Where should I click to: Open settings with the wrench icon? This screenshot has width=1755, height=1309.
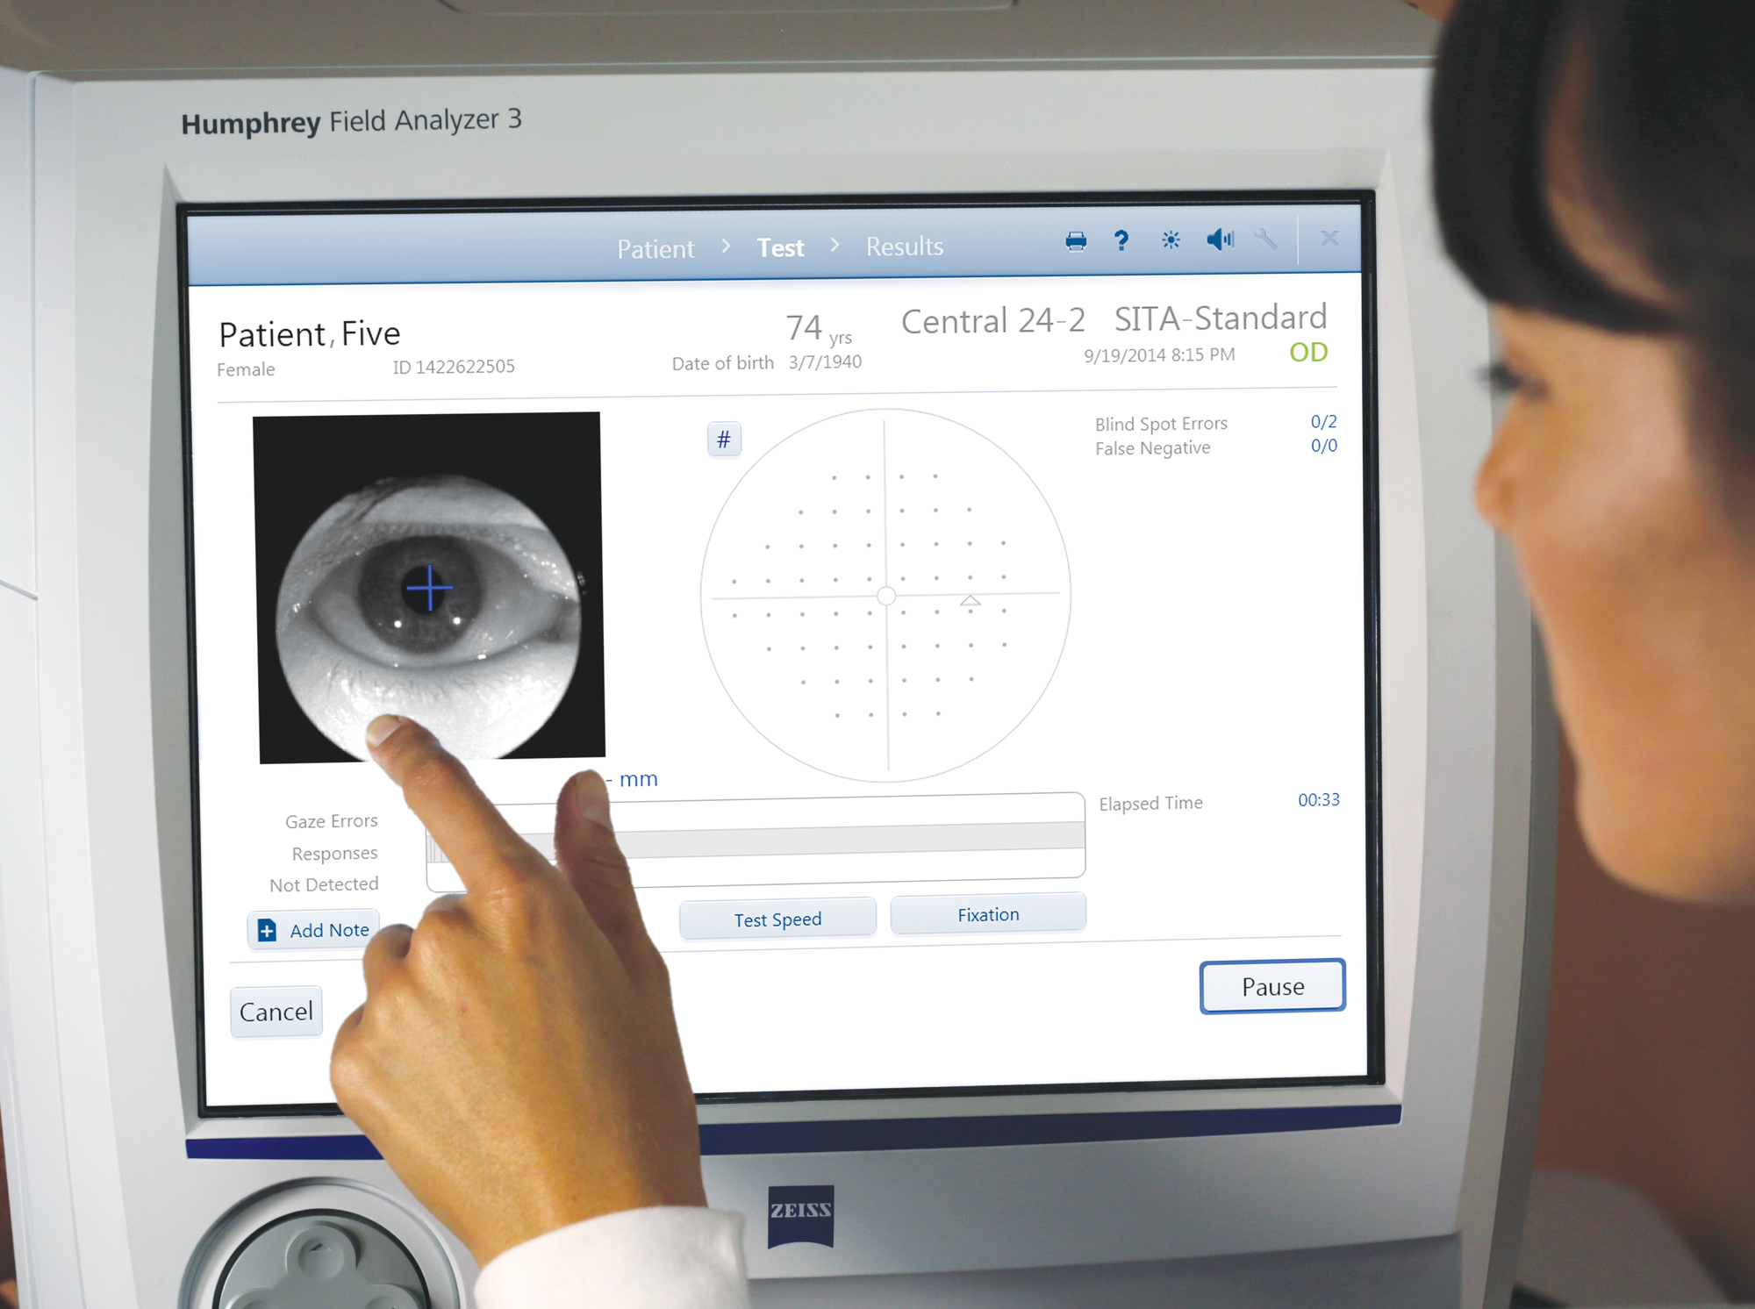pos(1265,239)
